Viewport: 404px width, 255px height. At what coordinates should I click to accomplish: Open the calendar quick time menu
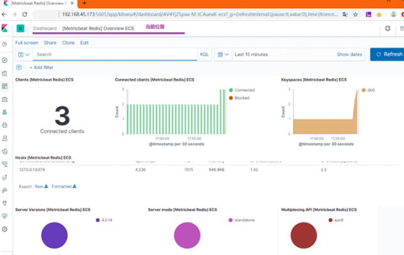[x=223, y=55]
